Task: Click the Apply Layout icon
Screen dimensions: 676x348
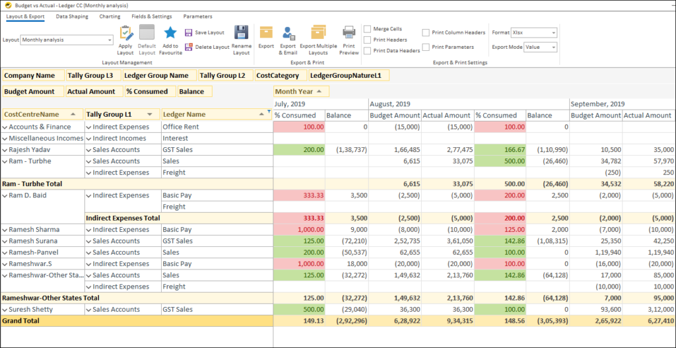Action: (x=126, y=33)
